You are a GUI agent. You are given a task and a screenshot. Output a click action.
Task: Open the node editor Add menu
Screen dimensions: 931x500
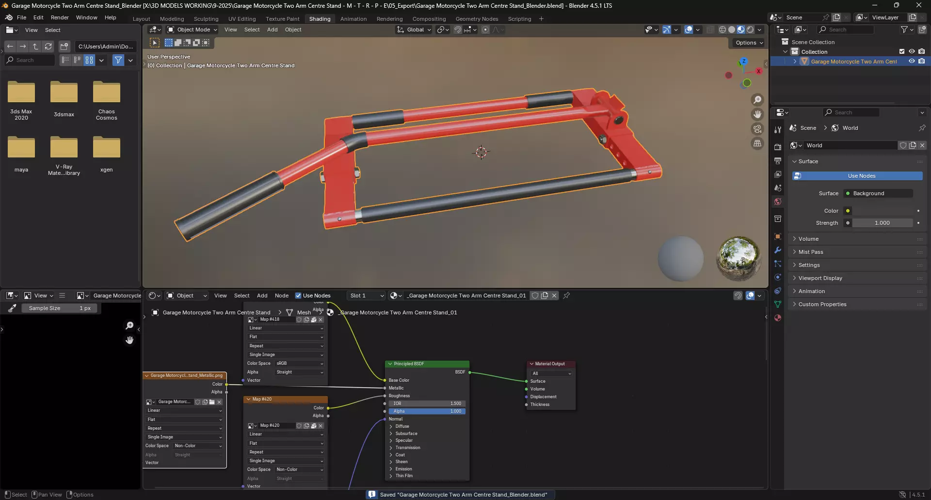click(262, 296)
